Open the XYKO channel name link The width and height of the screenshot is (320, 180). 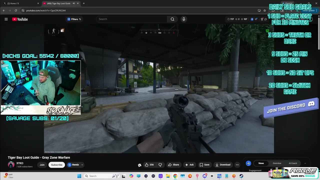click(x=20, y=163)
